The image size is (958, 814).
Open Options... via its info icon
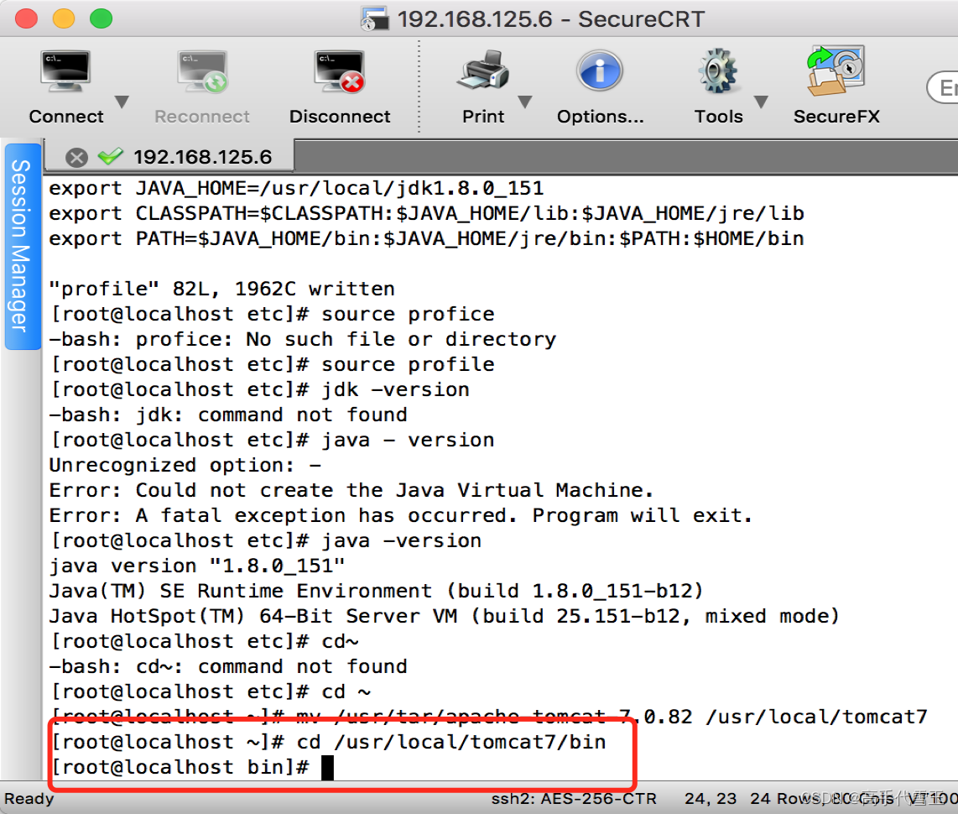pos(599,70)
